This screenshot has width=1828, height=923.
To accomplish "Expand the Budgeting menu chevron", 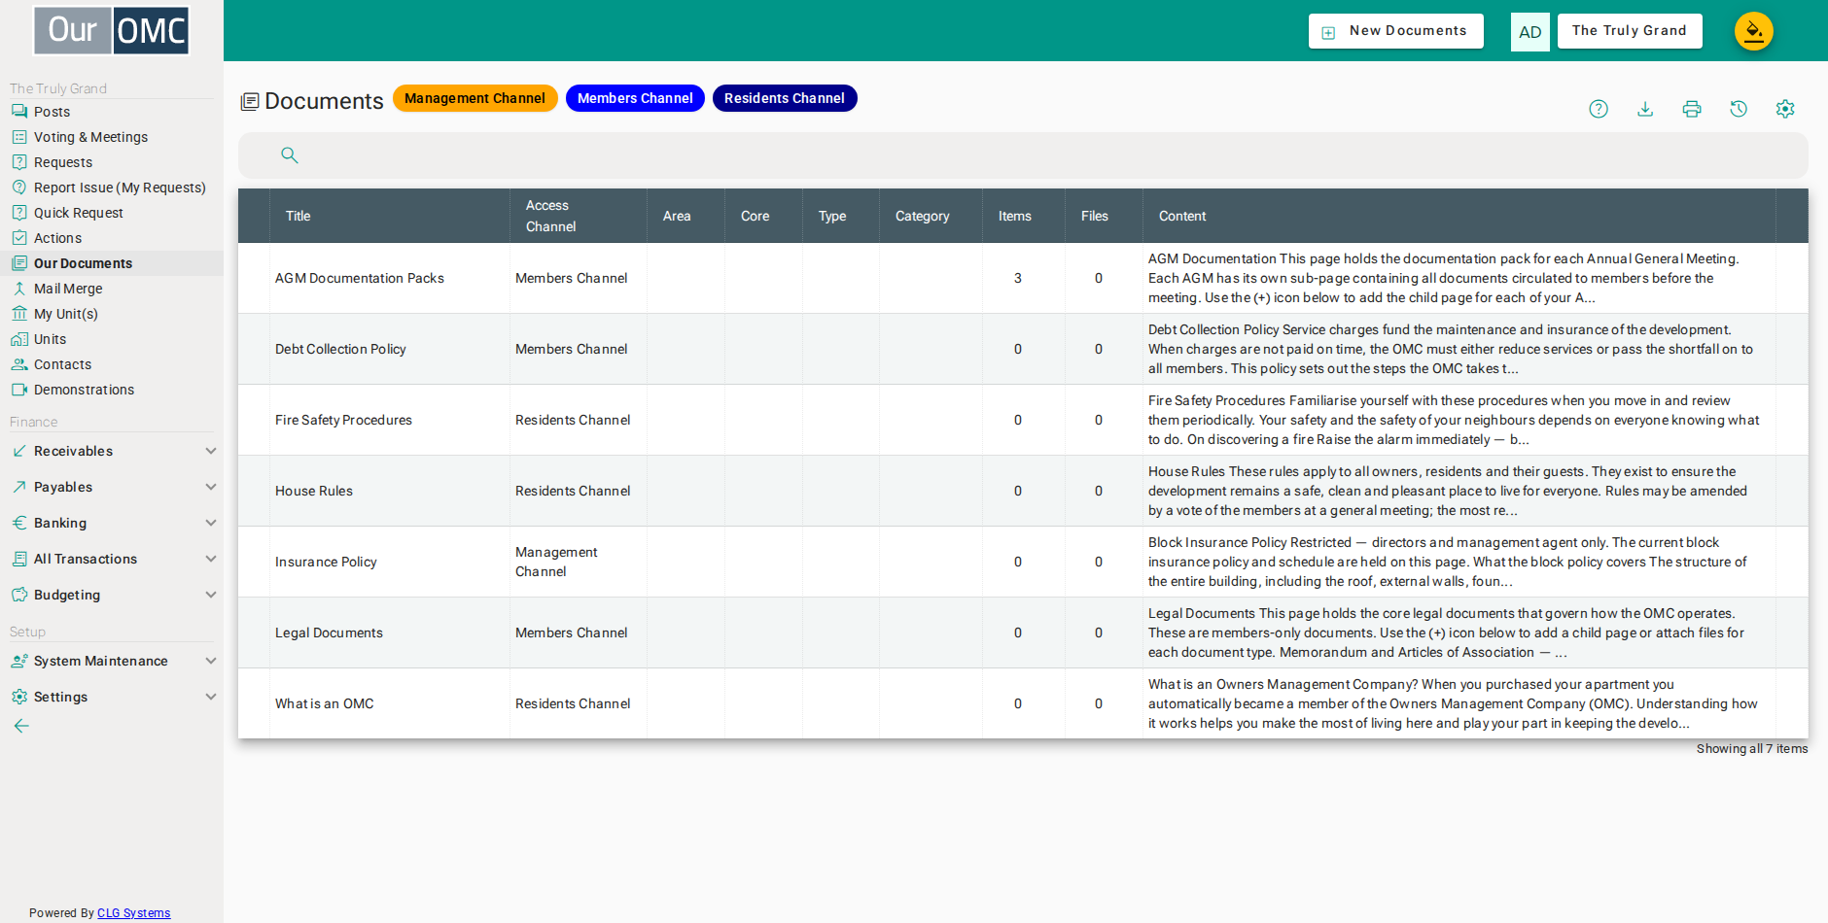I will [x=211, y=595].
